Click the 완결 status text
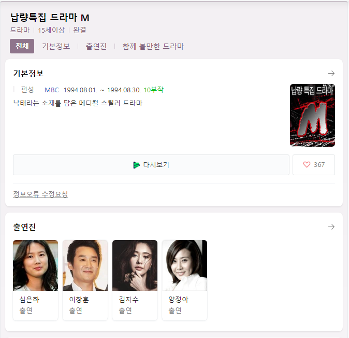Screen dimensions: 349x338 pos(80,30)
